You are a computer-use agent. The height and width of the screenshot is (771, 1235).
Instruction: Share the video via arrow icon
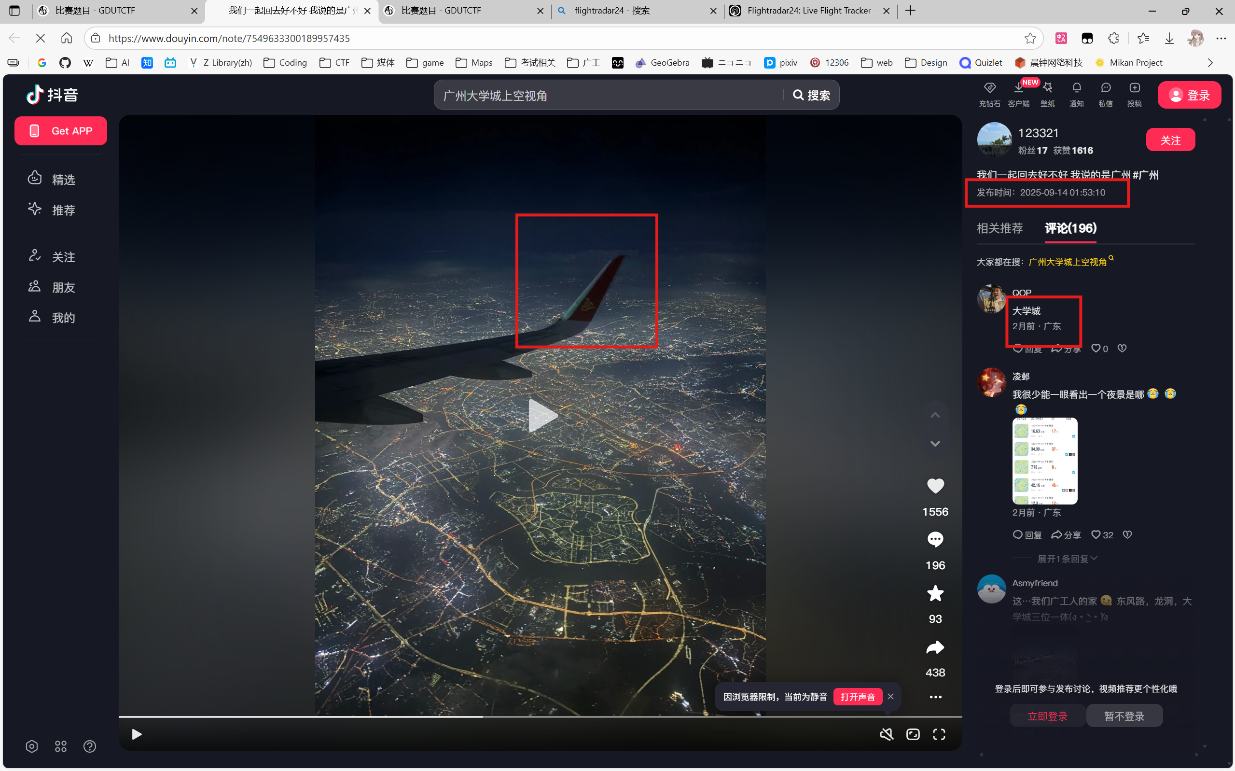[x=935, y=647]
